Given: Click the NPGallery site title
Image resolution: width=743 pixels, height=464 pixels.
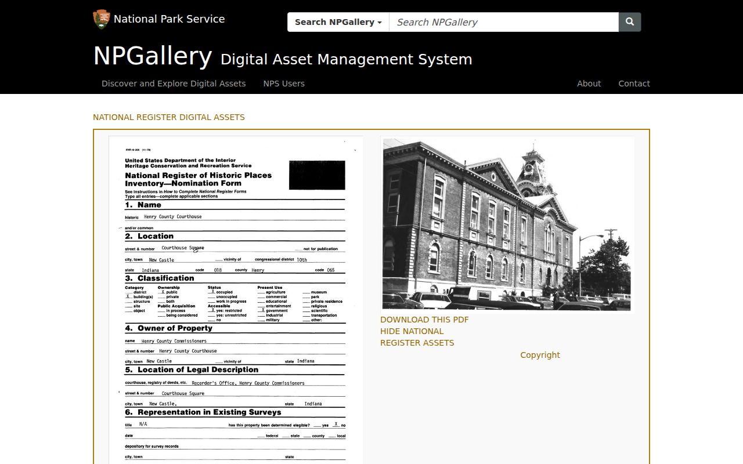Looking at the screenshot, I should (153, 56).
